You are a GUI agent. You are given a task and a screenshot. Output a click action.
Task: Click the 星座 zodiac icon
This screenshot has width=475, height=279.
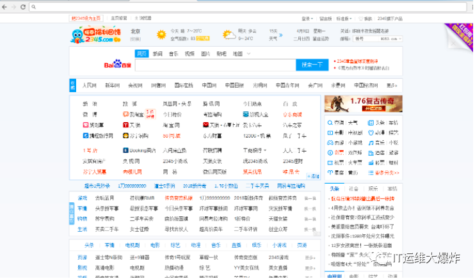point(330,172)
